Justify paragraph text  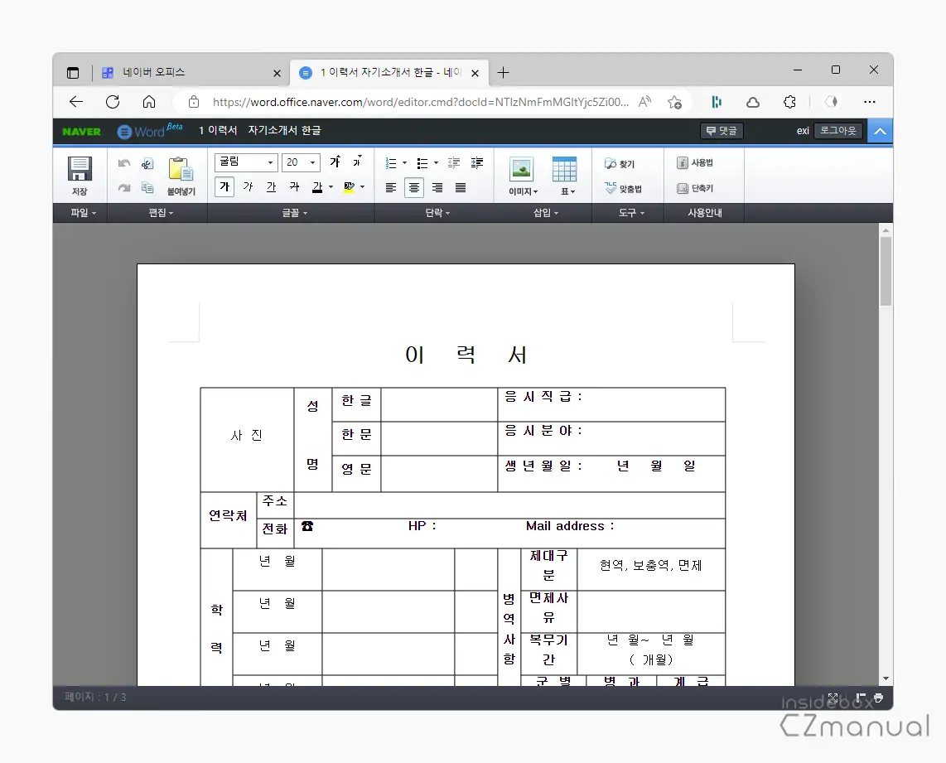(461, 187)
